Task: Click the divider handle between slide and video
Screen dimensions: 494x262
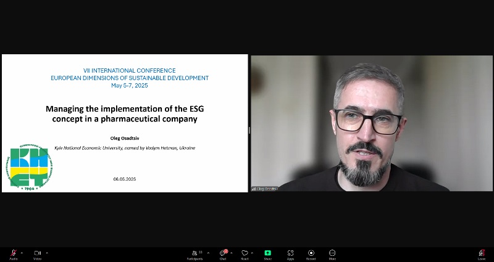Action: 249,130
